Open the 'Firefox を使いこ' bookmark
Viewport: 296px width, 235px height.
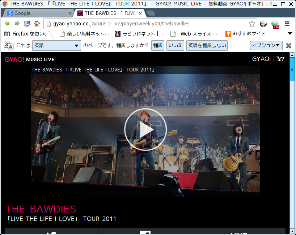(28, 34)
